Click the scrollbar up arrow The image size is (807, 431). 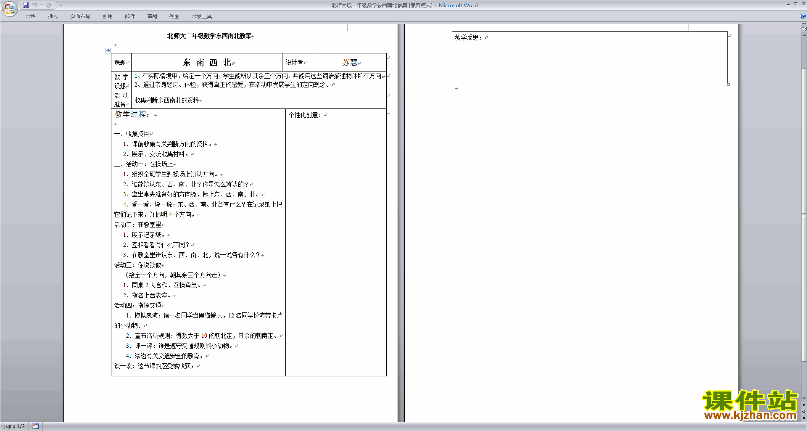pyautogui.click(x=804, y=35)
